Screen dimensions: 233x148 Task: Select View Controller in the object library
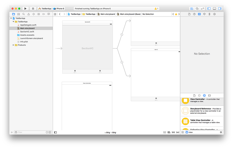click(x=202, y=101)
